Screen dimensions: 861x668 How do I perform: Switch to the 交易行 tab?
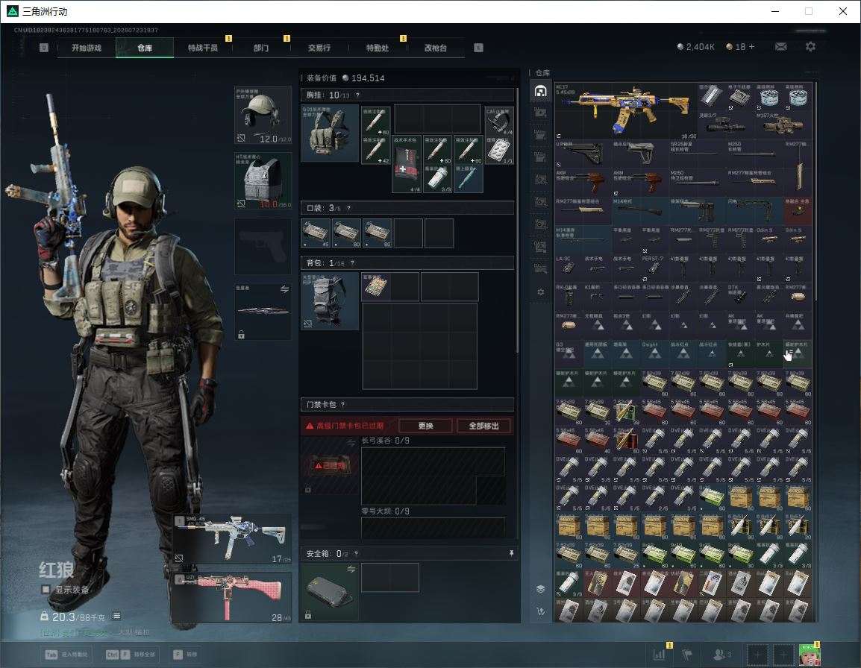pos(319,48)
